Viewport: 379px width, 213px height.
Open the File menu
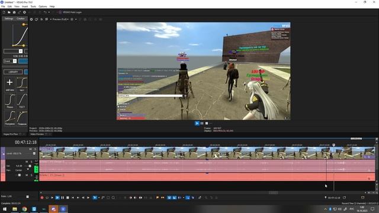(3, 7)
